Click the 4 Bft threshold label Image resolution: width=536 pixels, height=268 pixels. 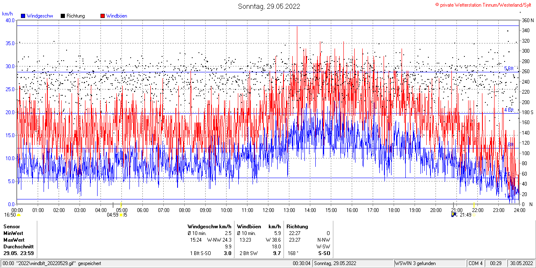point(509,110)
